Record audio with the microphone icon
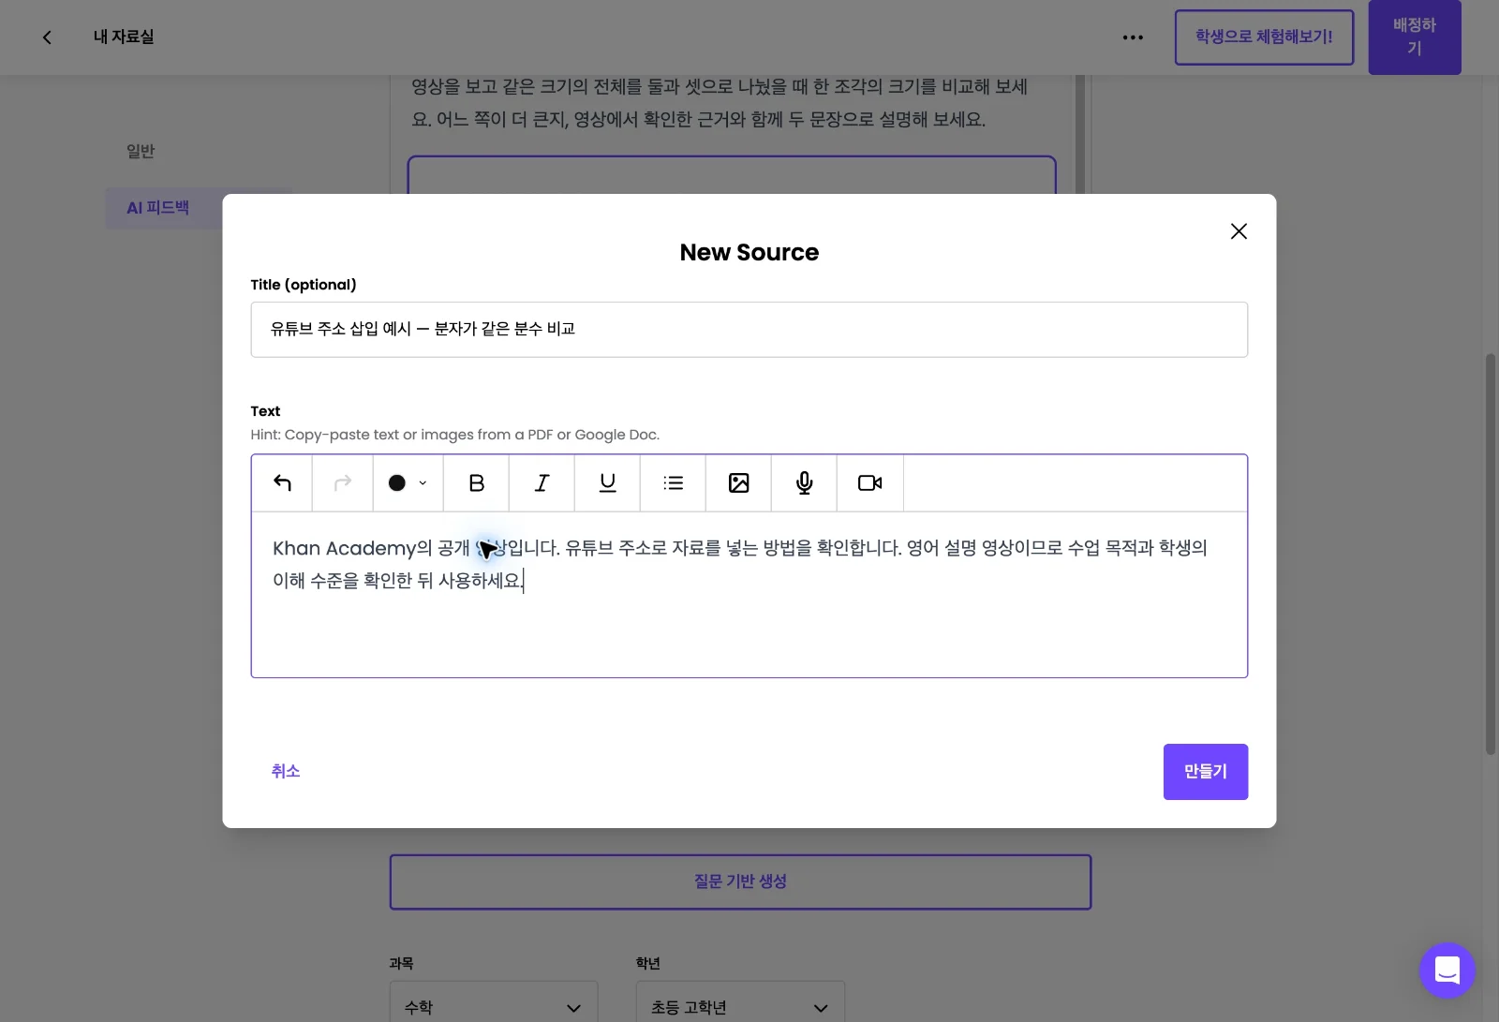Screen dimensions: 1499x1022 805,483
